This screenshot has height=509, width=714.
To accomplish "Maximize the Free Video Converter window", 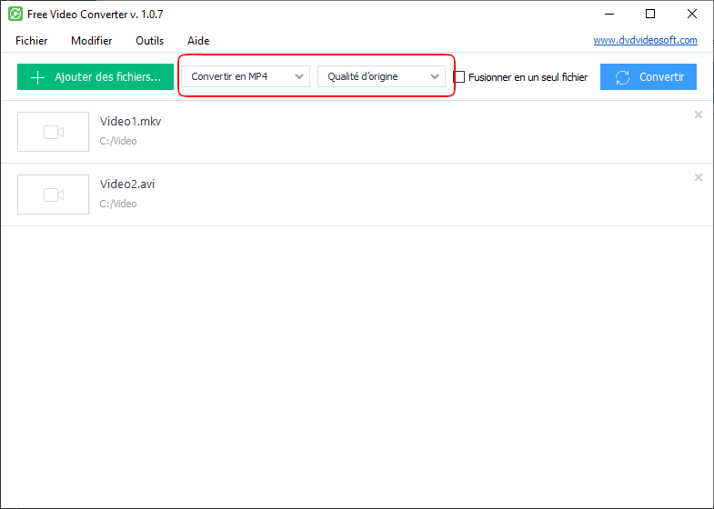I will coord(650,15).
